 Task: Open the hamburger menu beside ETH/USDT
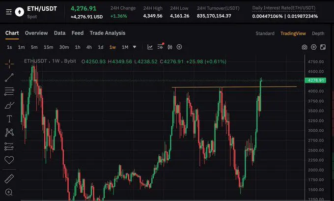coord(9,12)
